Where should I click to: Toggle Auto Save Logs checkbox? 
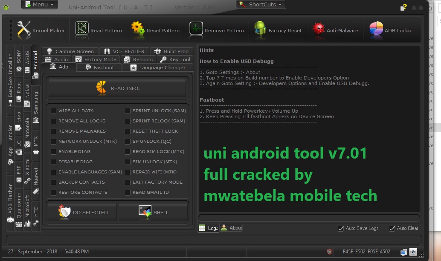[341, 228]
